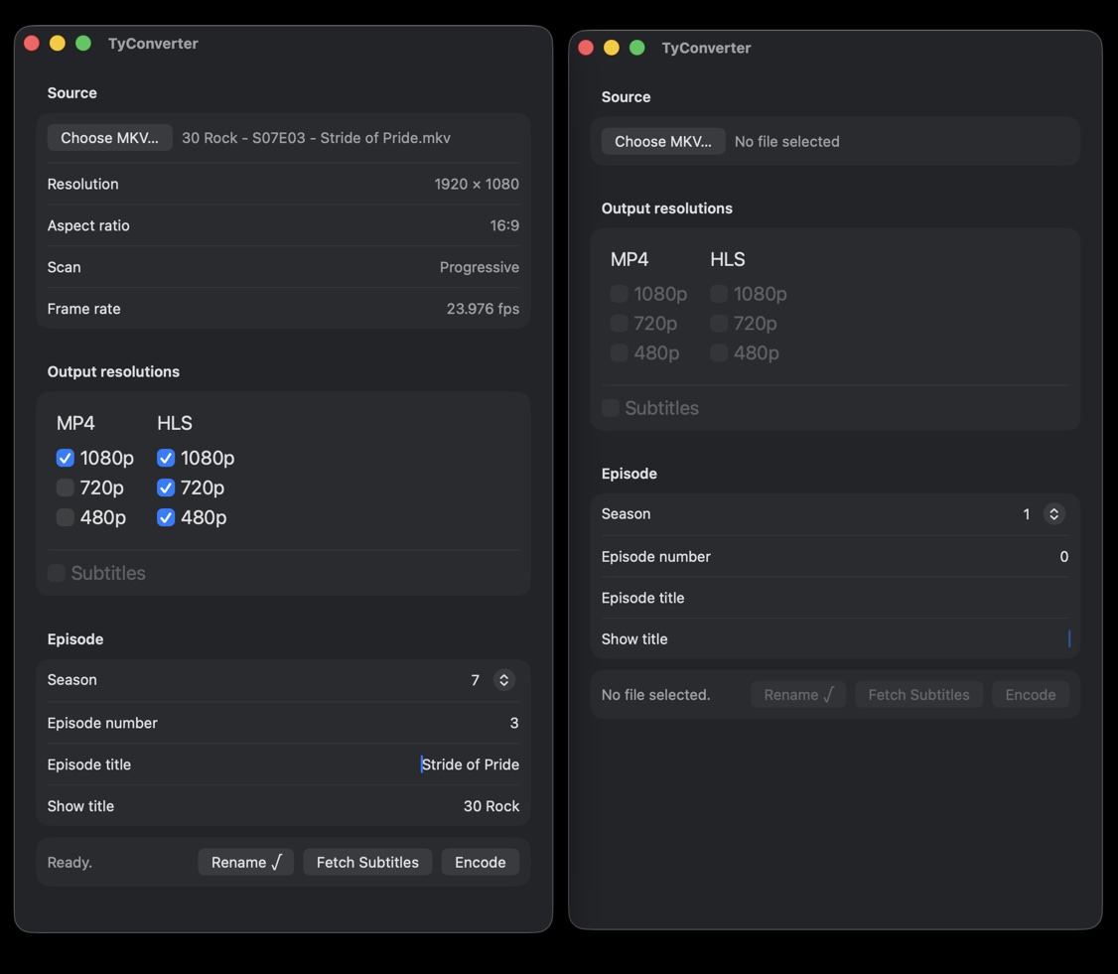Click Episode title field Stride of Pride
Viewport: 1118px width, 974px height.
coord(283,765)
